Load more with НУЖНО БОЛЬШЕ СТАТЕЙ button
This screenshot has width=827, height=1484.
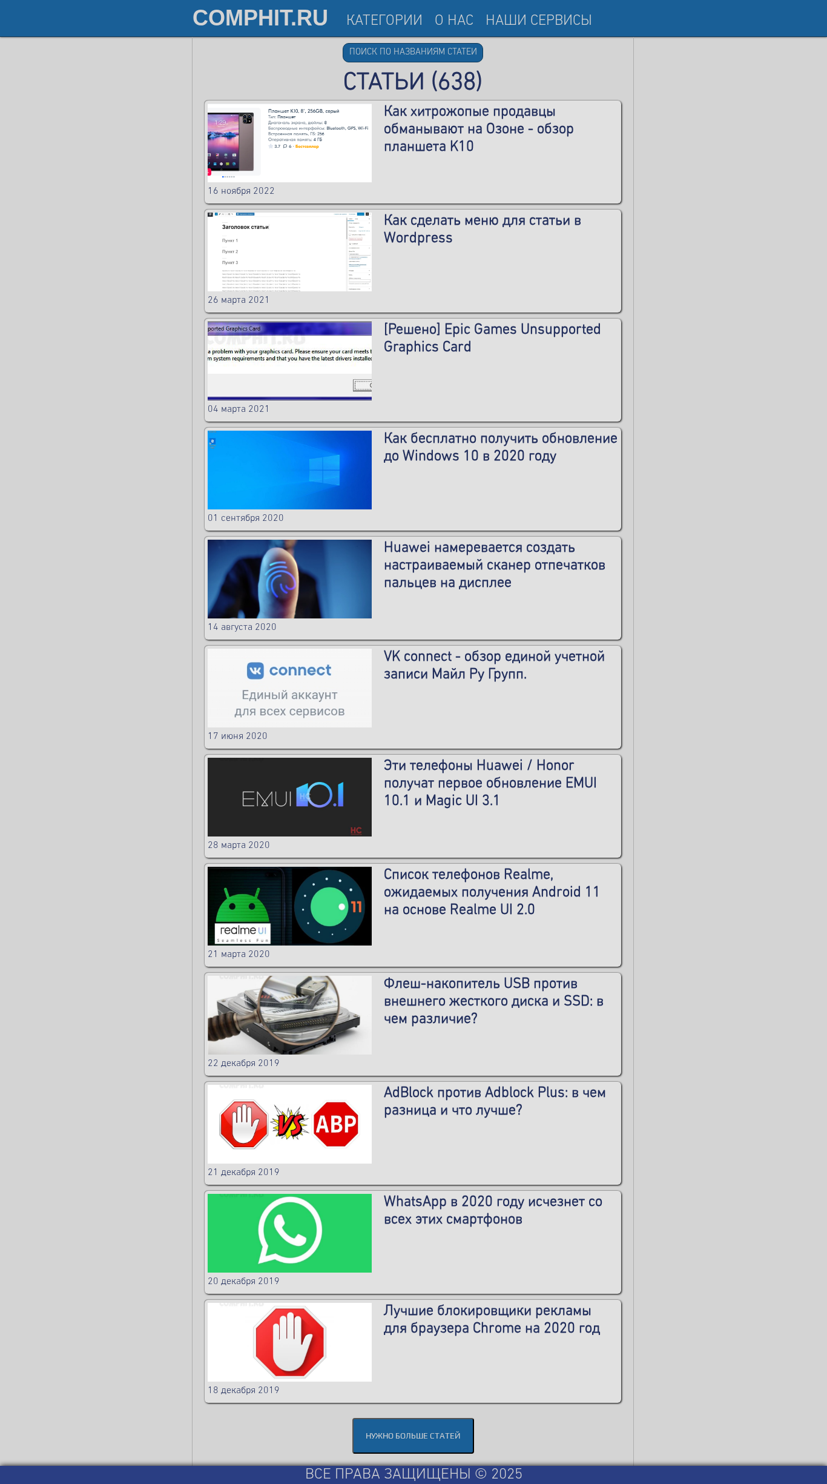coord(413,1436)
